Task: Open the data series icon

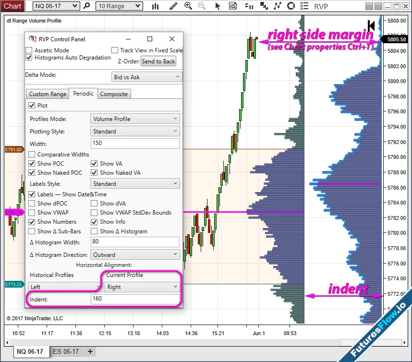Action: 264,6
